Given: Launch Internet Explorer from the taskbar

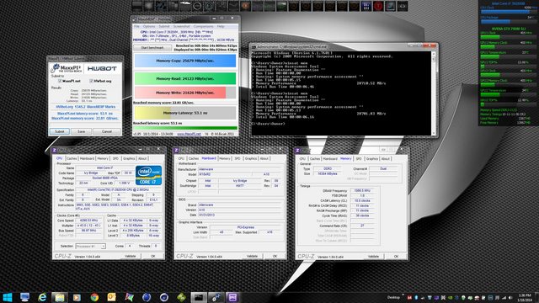Looking at the screenshot, I should (x=42, y=297).
